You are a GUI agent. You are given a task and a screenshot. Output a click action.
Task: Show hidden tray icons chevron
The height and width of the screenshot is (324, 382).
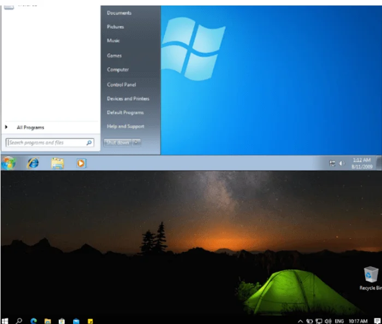point(300,321)
